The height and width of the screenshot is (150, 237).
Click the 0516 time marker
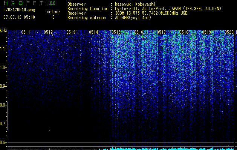click(x=139, y=32)
